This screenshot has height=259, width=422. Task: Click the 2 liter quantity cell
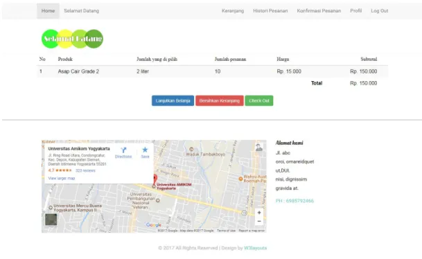[142, 71]
